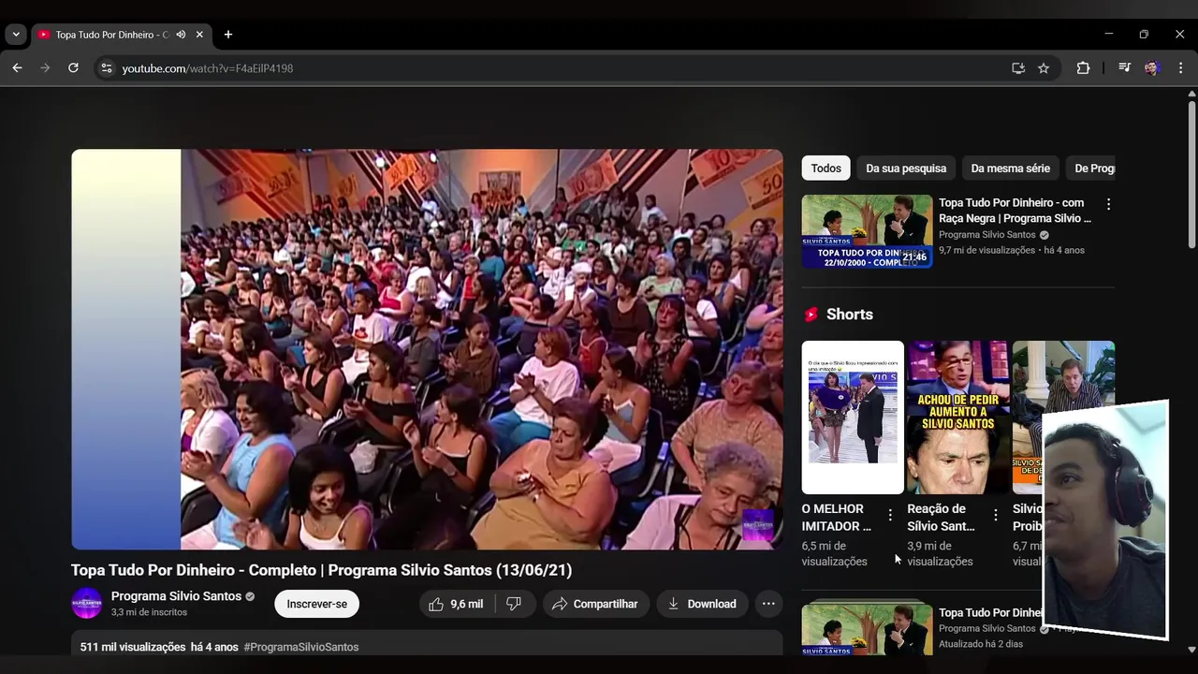Open Reação de Sílvio Sant... short title
1198x674 pixels.
click(942, 518)
